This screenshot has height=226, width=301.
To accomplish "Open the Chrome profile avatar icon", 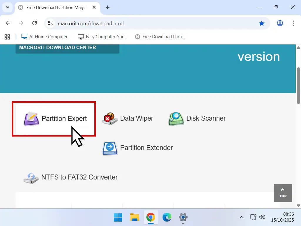I will tap(280, 24).
